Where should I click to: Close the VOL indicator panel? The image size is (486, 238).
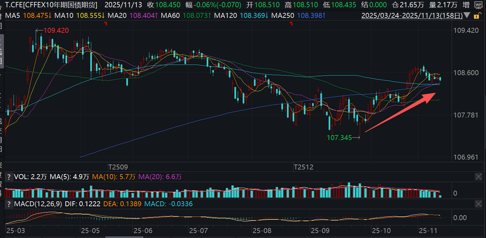pyautogui.click(x=478, y=177)
